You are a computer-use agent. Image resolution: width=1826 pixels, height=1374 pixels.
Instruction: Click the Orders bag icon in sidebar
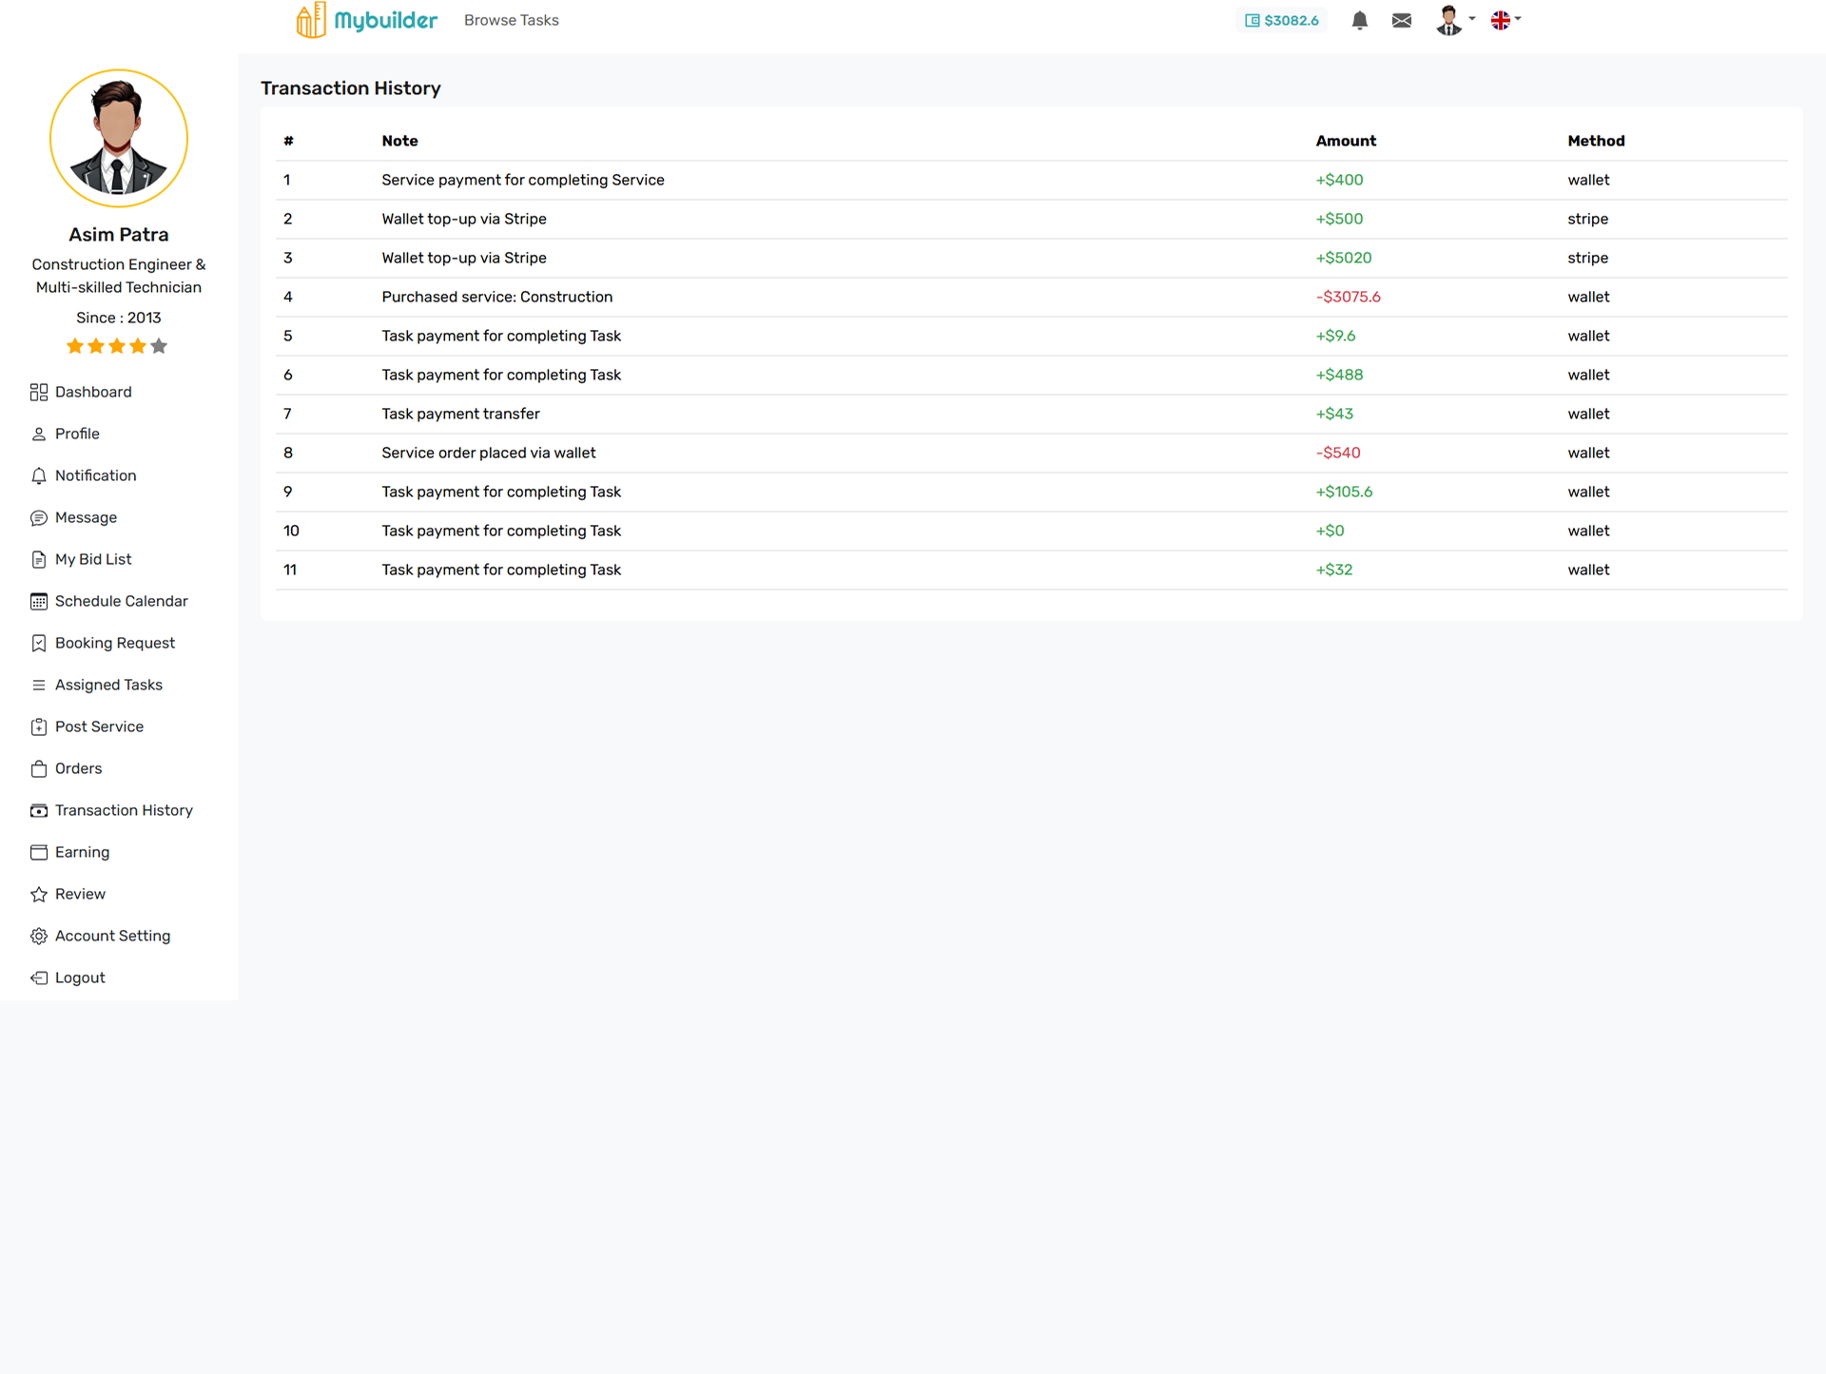[38, 768]
